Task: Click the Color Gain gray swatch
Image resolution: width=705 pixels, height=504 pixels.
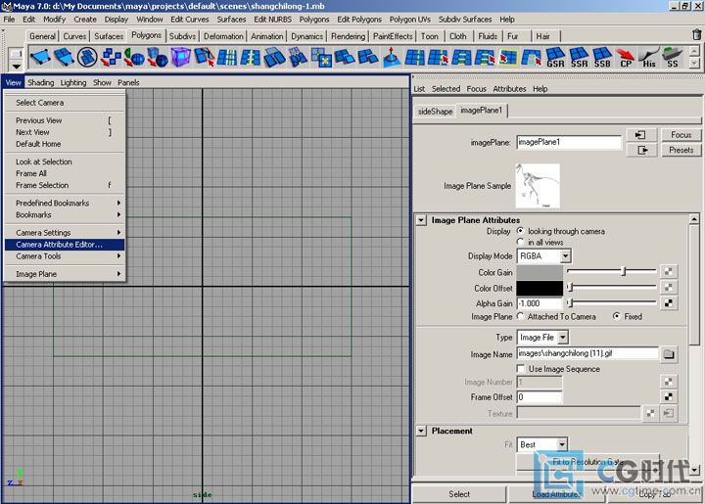Action: click(x=540, y=272)
